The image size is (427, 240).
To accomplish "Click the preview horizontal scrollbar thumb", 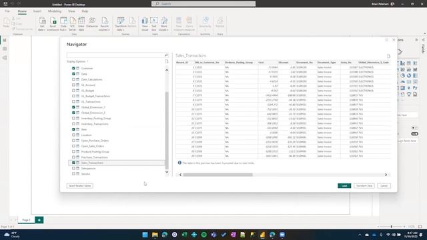I will (x=218, y=175).
